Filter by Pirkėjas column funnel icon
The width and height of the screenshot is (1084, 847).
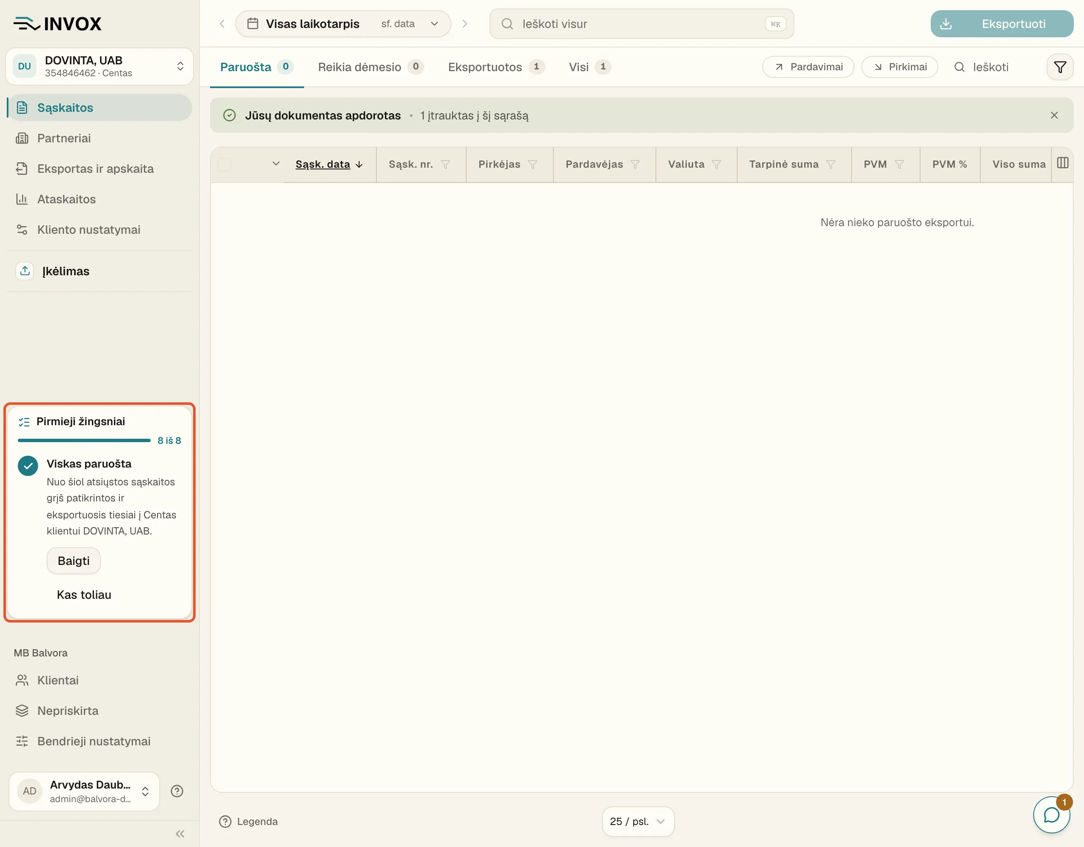point(533,164)
